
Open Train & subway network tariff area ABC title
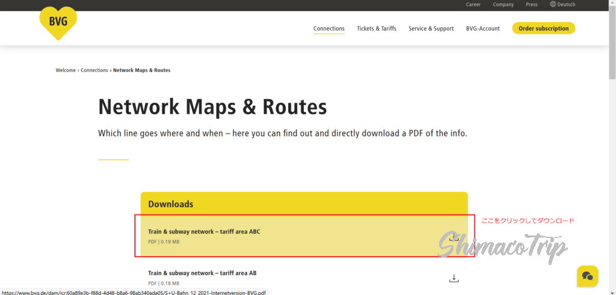204,231
